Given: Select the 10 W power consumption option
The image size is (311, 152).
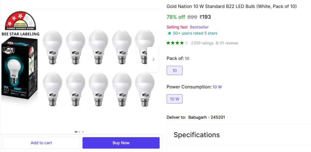Looking at the screenshot, I should coord(174,99).
